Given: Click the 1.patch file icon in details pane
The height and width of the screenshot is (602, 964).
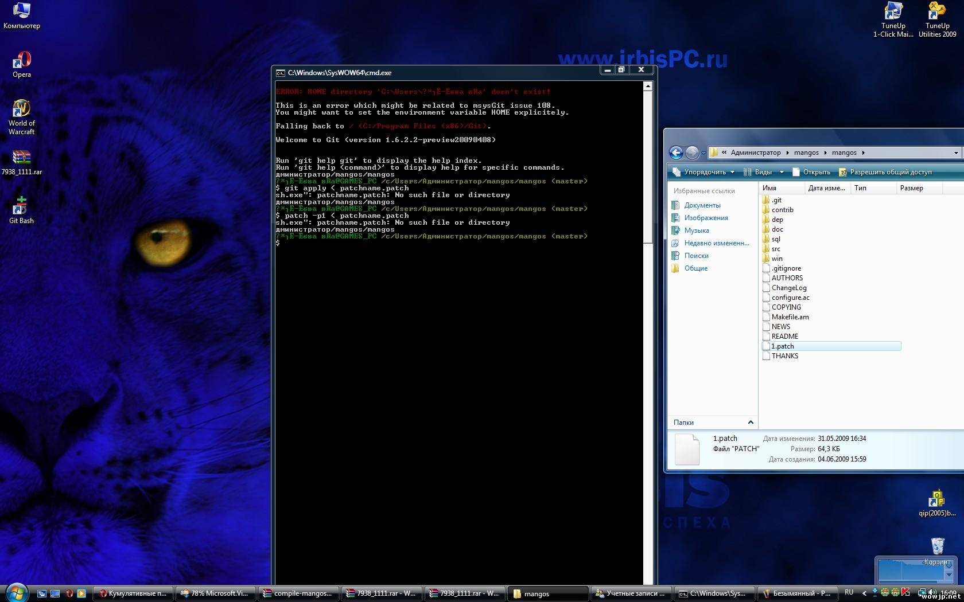Looking at the screenshot, I should click(x=687, y=449).
